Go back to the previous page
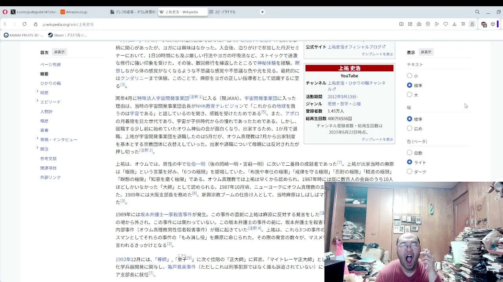This screenshot has height=282, width=503. (5, 24)
